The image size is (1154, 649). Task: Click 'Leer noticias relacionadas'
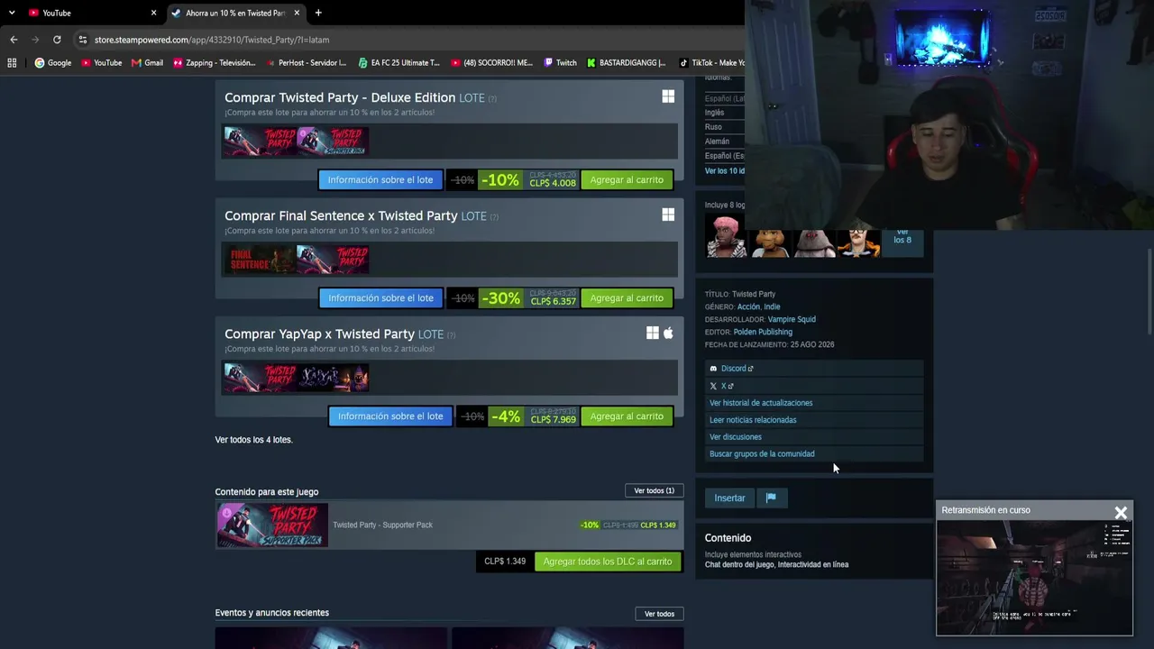click(x=753, y=420)
